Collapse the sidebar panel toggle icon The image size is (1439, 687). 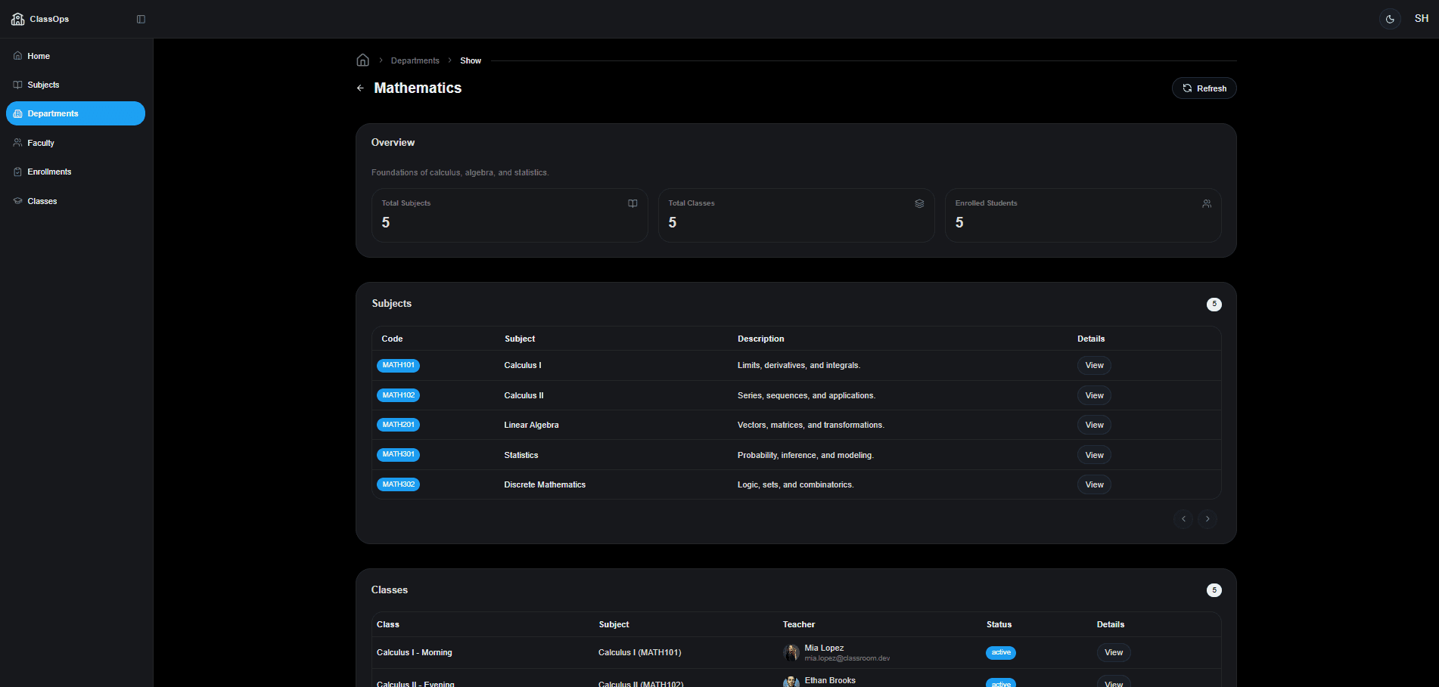pyautogui.click(x=141, y=19)
